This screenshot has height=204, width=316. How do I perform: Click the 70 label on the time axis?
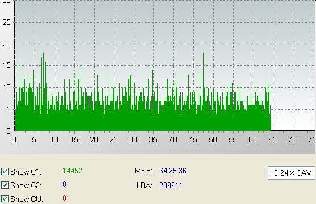coord(292,139)
